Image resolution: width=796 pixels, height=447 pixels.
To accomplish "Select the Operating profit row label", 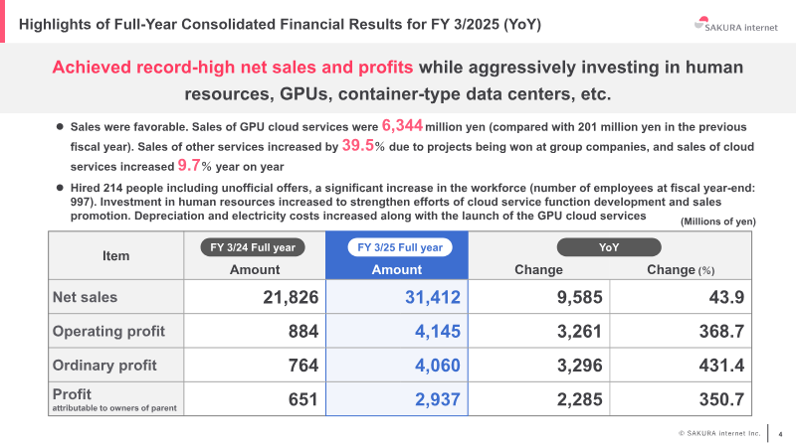I will pos(108,331).
